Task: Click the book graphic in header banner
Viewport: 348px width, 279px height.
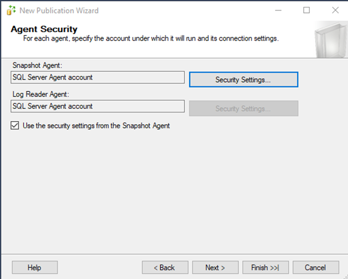Action: pos(331,40)
